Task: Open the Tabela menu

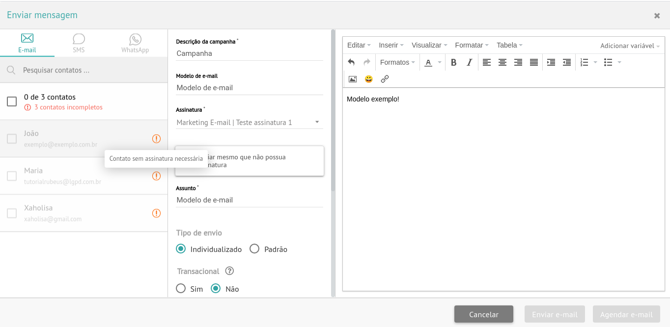Action: pyautogui.click(x=509, y=45)
